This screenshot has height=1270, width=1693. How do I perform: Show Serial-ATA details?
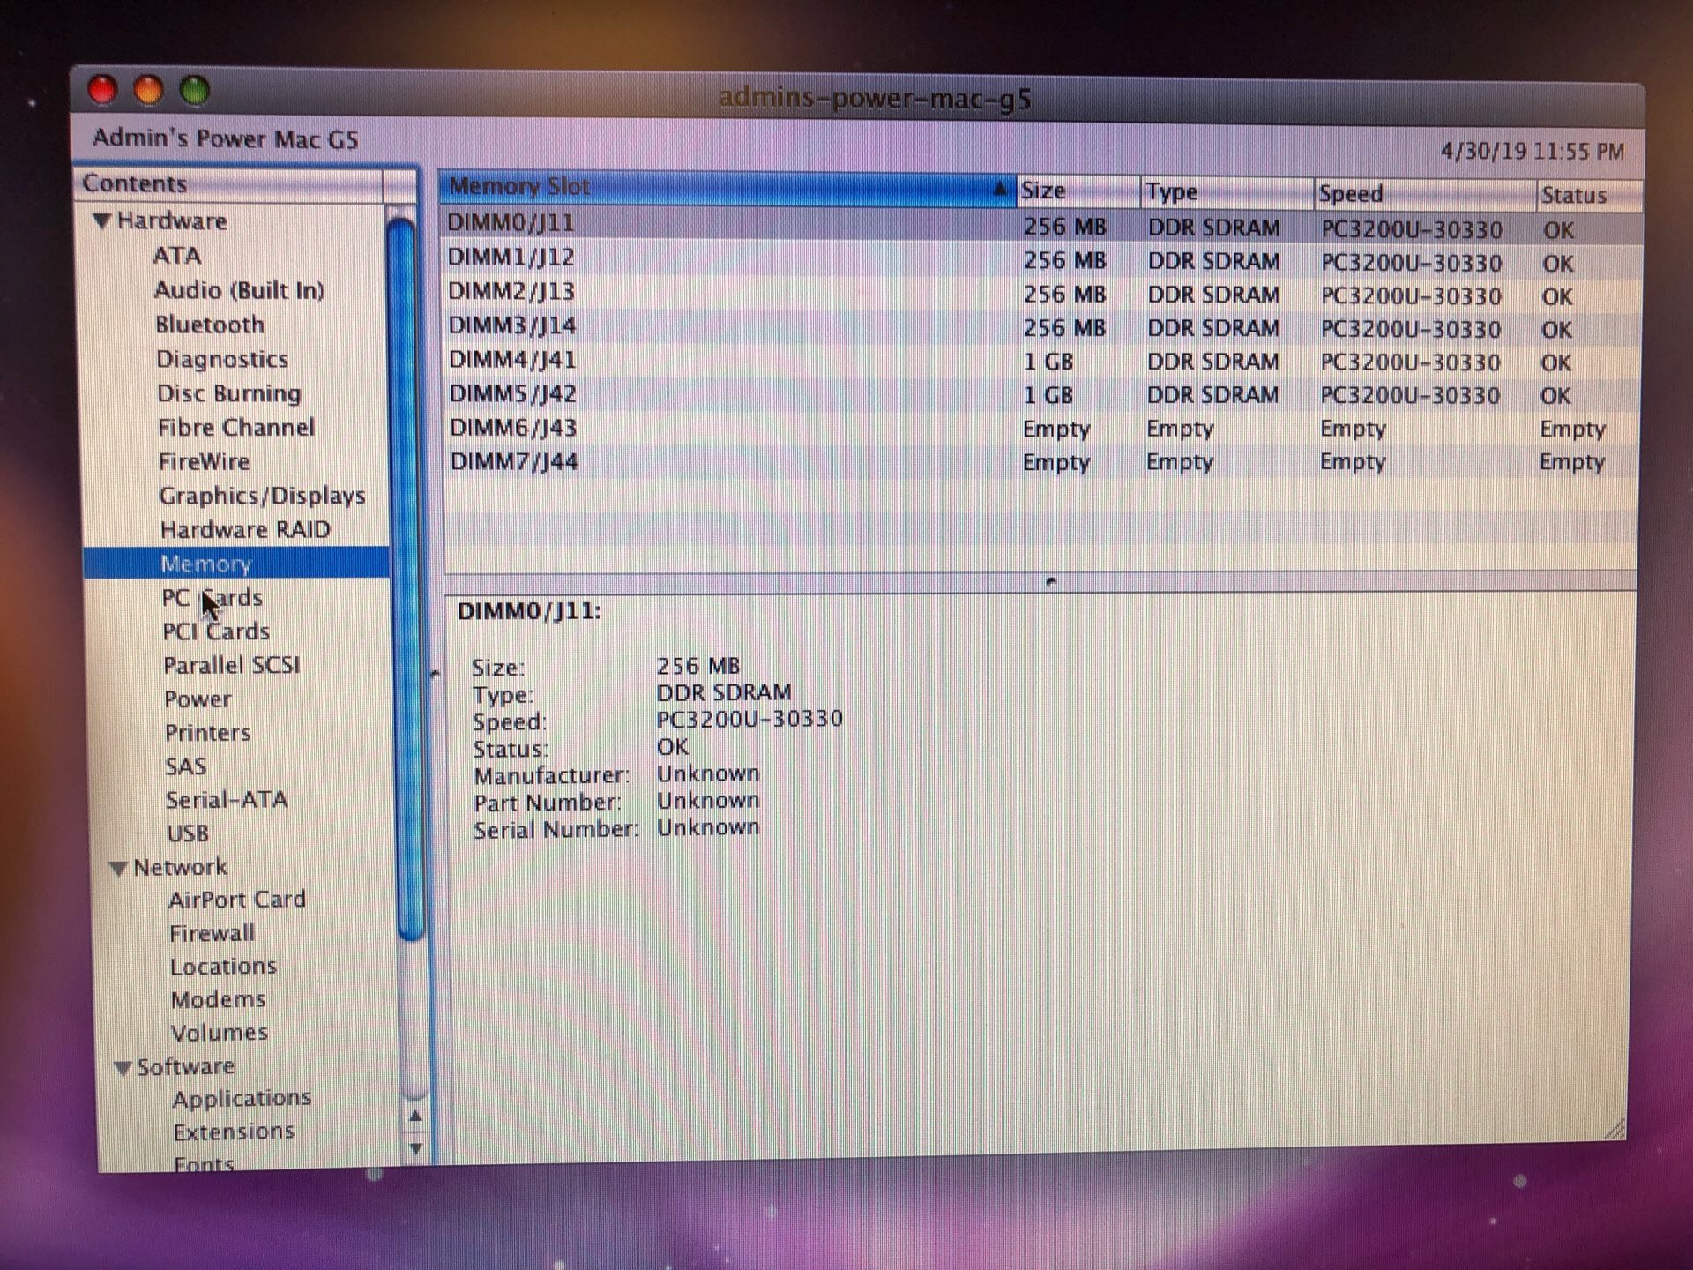tap(227, 800)
